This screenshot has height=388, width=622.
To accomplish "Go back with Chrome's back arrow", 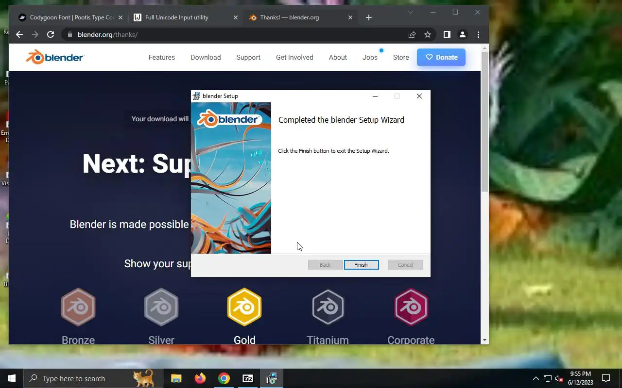I will pos(19,34).
